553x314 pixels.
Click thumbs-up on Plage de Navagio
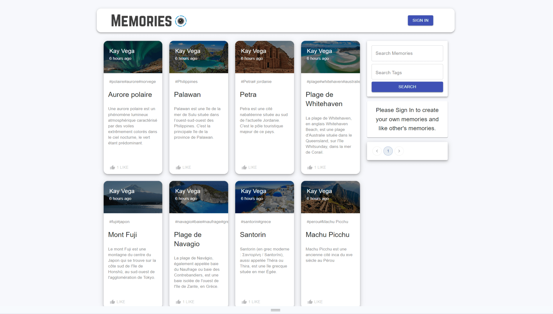click(178, 301)
